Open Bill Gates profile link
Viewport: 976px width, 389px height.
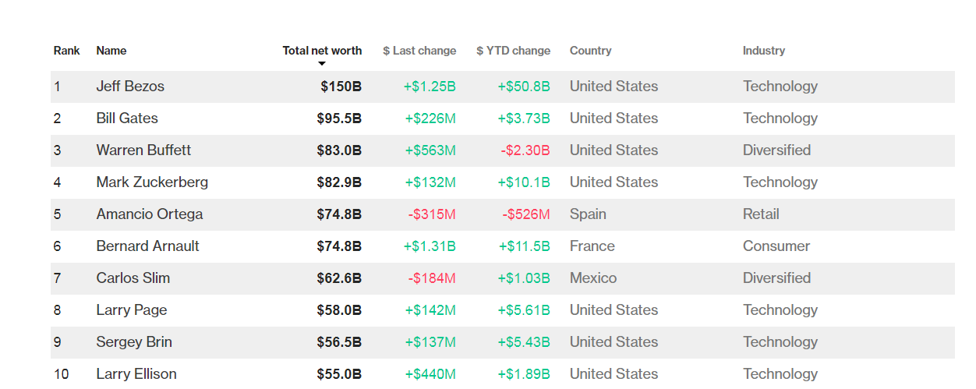[x=127, y=118]
